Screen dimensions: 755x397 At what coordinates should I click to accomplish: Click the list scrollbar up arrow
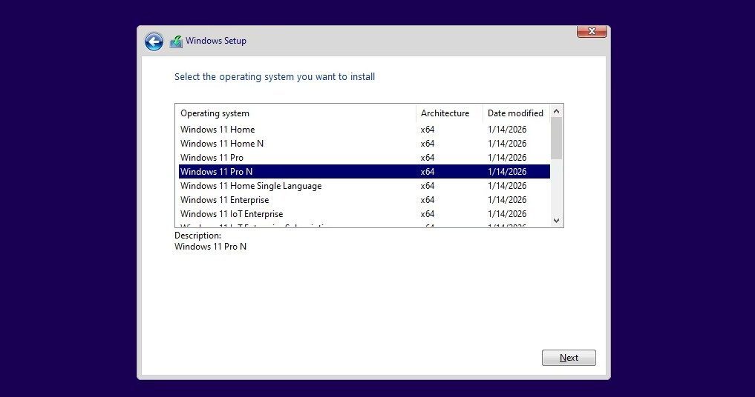pos(557,111)
